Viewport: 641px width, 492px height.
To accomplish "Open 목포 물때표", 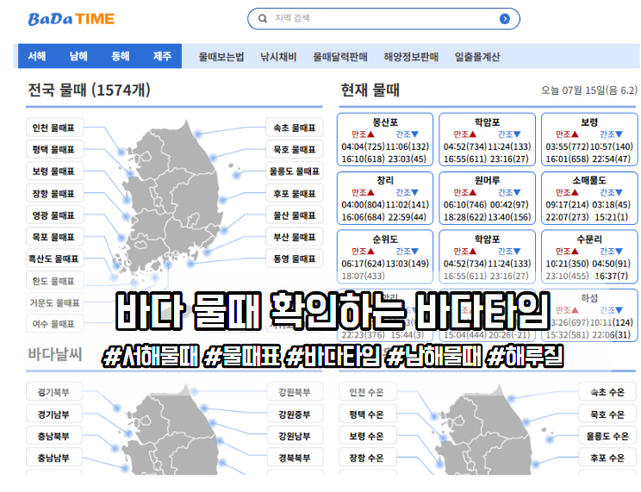I will (x=55, y=237).
